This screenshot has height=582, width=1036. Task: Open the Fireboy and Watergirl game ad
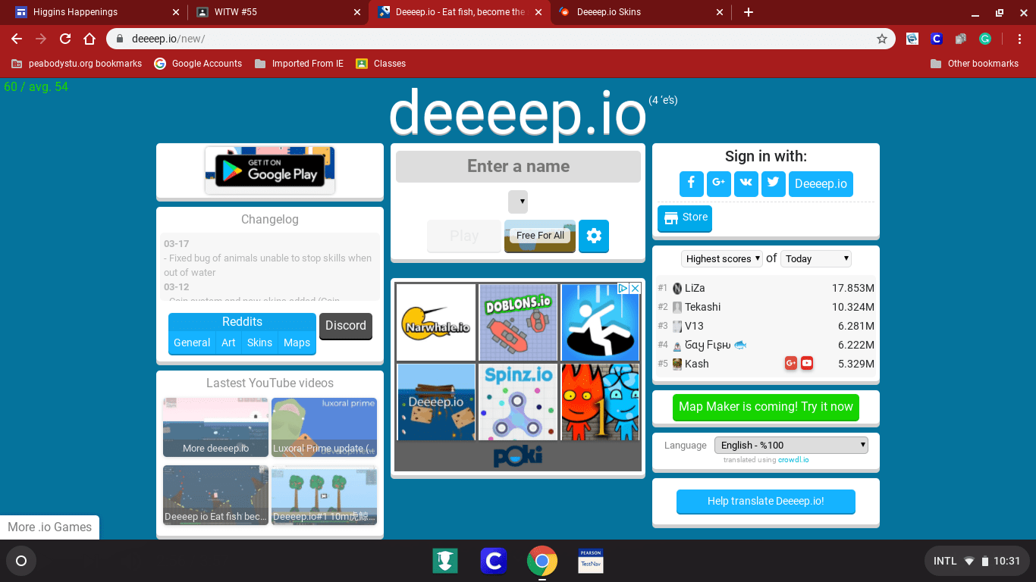(601, 402)
